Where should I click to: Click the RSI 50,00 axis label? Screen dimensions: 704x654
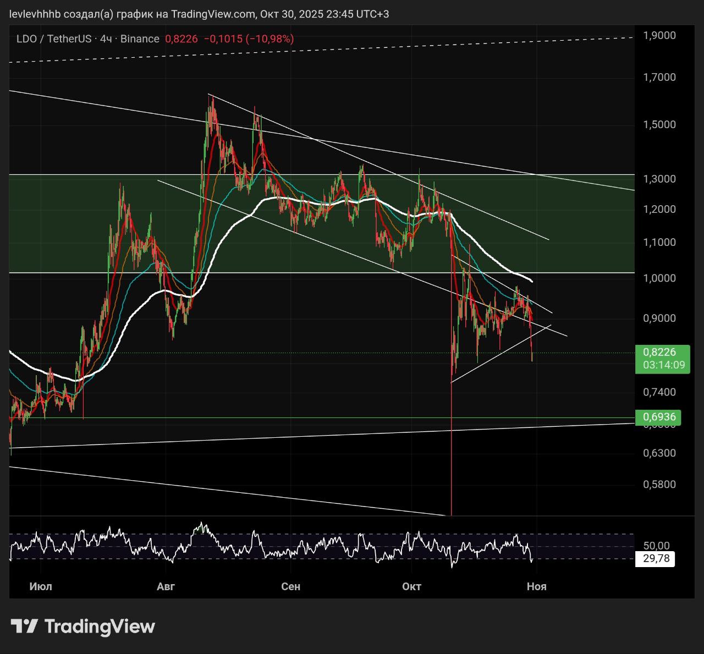tap(656, 546)
